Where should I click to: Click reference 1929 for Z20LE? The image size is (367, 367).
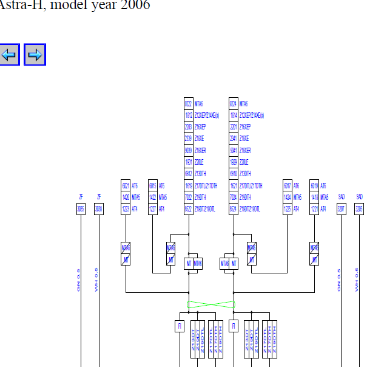point(234,162)
